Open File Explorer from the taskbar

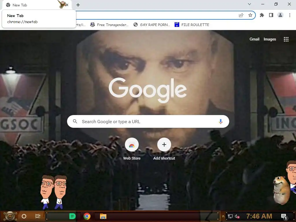103,216
